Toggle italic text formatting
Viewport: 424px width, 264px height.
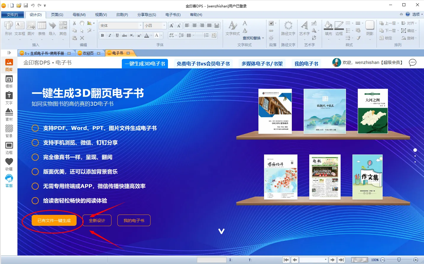[x=110, y=35]
